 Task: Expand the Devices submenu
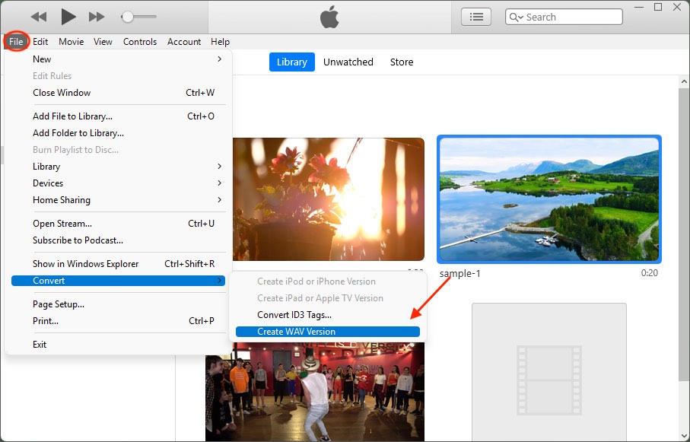tap(47, 183)
